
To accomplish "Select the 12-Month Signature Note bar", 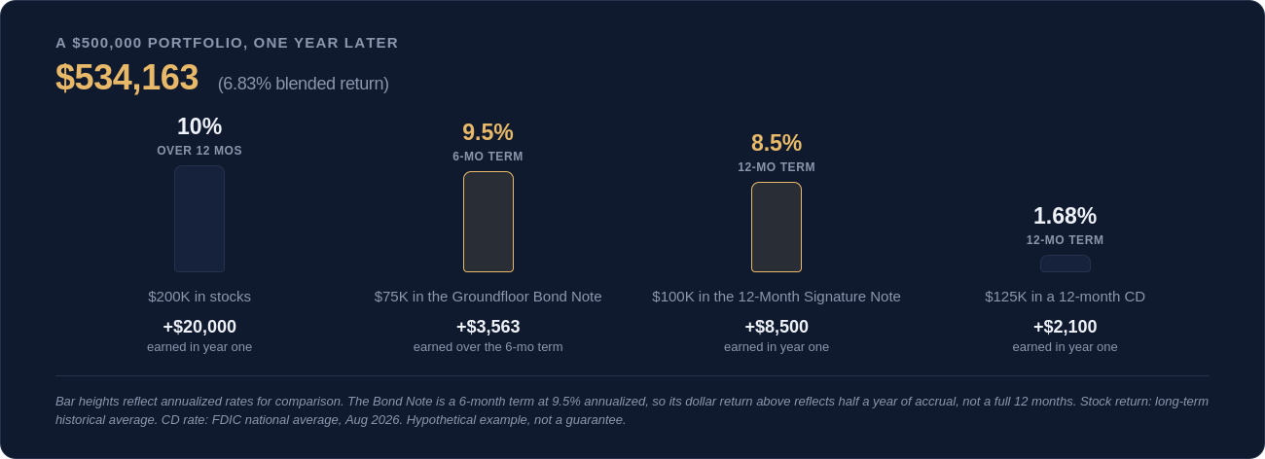I will pos(777,227).
